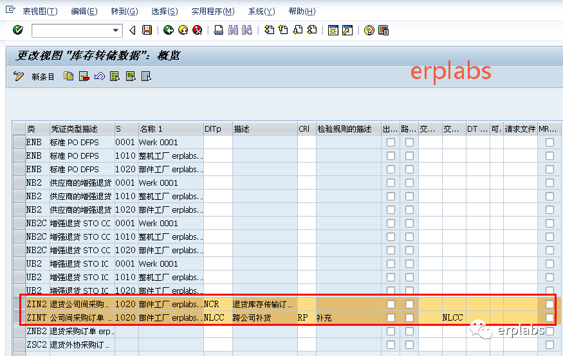Click the Print icon
Screen dimensions: 563x356
click(x=218, y=30)
